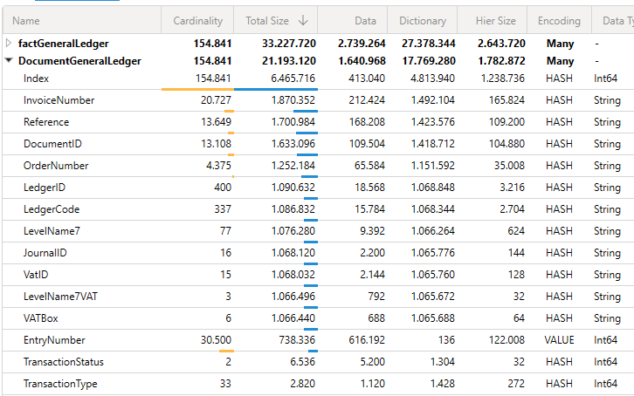The width and height of the screenshot is (634, 396).
Task: Select the Index column row
Action: coord(37,79)
